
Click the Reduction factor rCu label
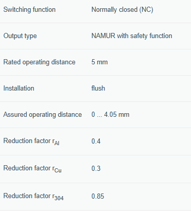coord(32,169)
